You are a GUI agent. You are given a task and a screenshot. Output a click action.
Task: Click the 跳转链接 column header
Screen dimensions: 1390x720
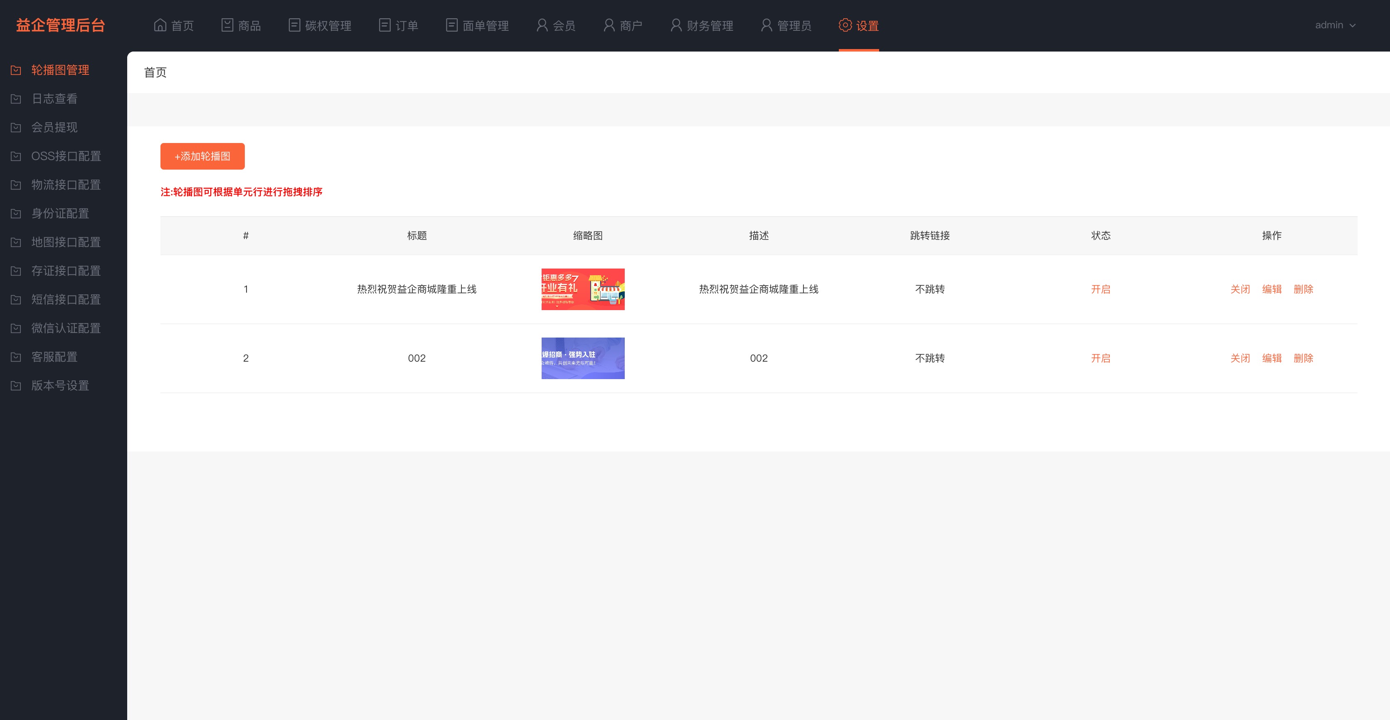[x=930, y=235]
